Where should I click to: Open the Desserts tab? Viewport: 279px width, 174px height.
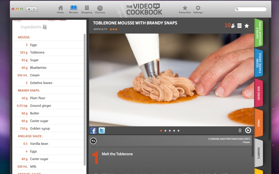(259, 153)
